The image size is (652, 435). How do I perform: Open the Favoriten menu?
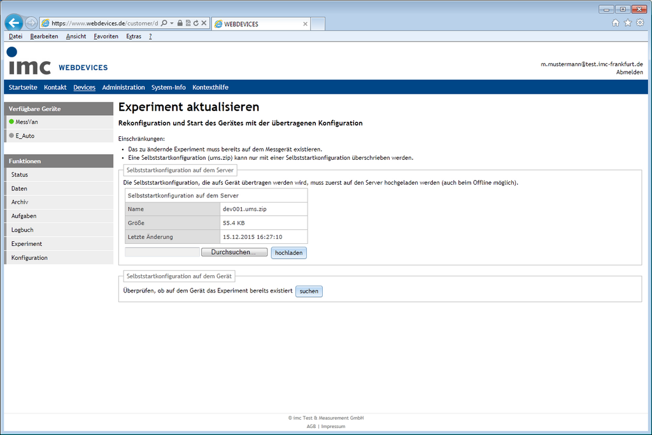pyautogui.click(x=106, y=36)
